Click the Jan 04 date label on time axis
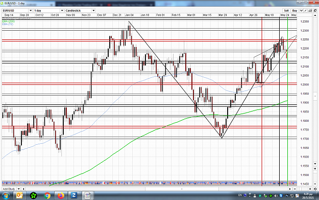This screenshot has height=200, width=319. pos(130,15)
